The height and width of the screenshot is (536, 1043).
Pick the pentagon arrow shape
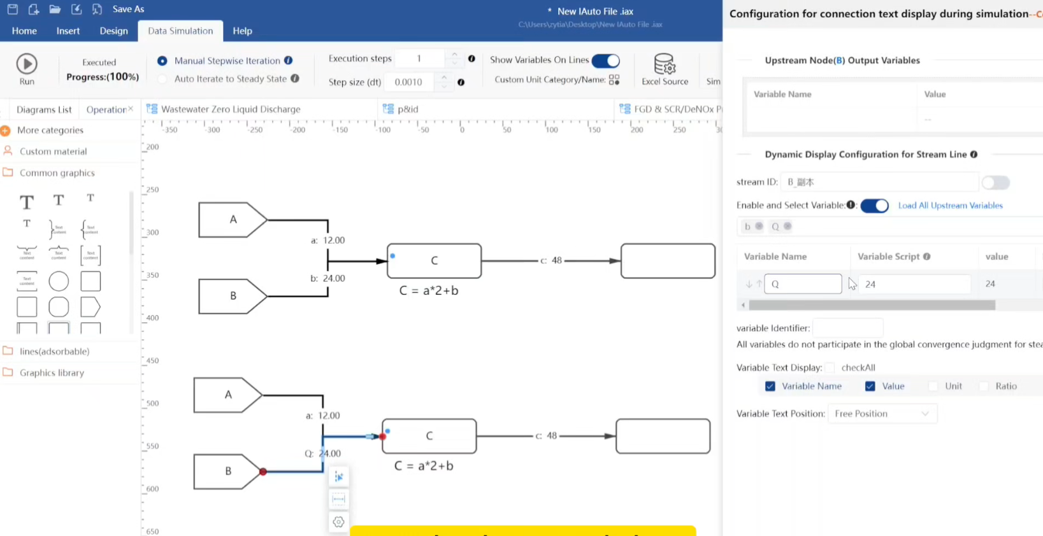pyautogui.click(x=90, y=307)
